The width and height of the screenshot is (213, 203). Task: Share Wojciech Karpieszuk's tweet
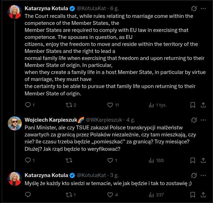coord(203,160)
